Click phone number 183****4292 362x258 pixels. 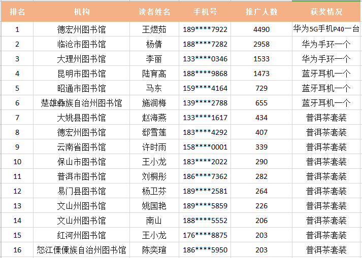tap(205, 132)
